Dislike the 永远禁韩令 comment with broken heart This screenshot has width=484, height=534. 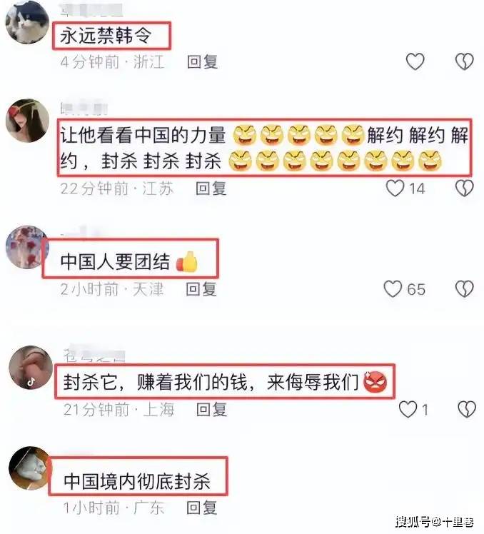[465, 61]
